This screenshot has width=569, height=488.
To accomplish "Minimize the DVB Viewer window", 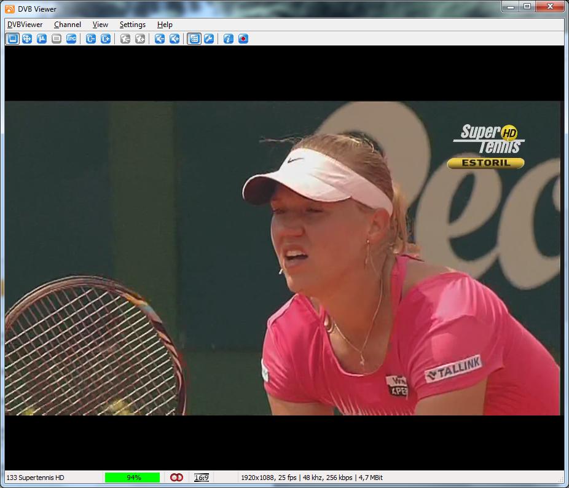I will [511, 7].
